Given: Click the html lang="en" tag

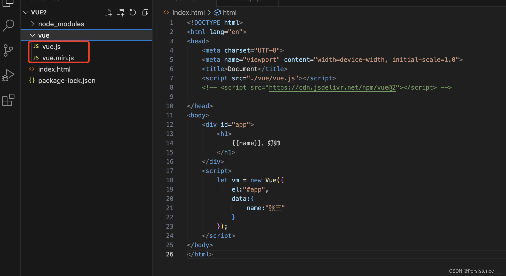Looking at the screenshot, I should tap(217, 32).
